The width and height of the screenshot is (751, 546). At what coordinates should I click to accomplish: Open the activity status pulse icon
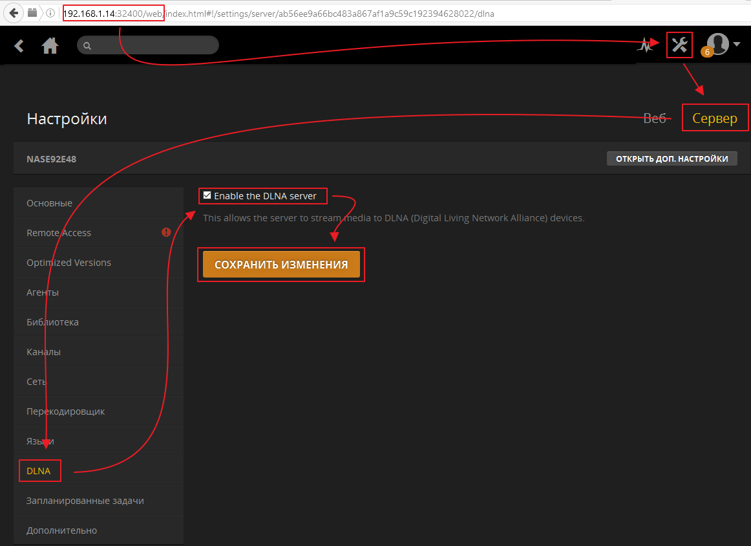645,45
